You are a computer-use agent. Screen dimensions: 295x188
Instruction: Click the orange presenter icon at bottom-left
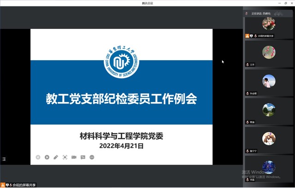point(3,185)
